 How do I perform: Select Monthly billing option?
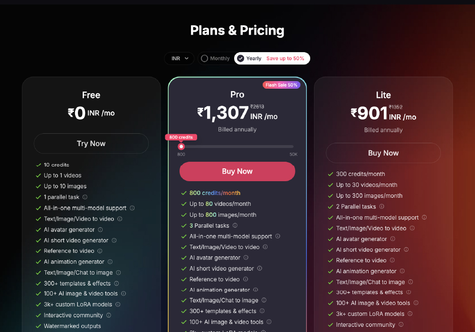tap(215, 58)
